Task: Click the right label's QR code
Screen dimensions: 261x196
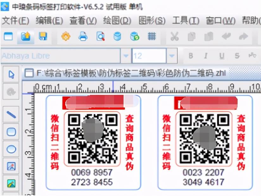Action: pyautogui.click(x=204, y=139)
